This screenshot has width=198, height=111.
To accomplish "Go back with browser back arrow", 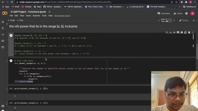I will click(3, 2).
